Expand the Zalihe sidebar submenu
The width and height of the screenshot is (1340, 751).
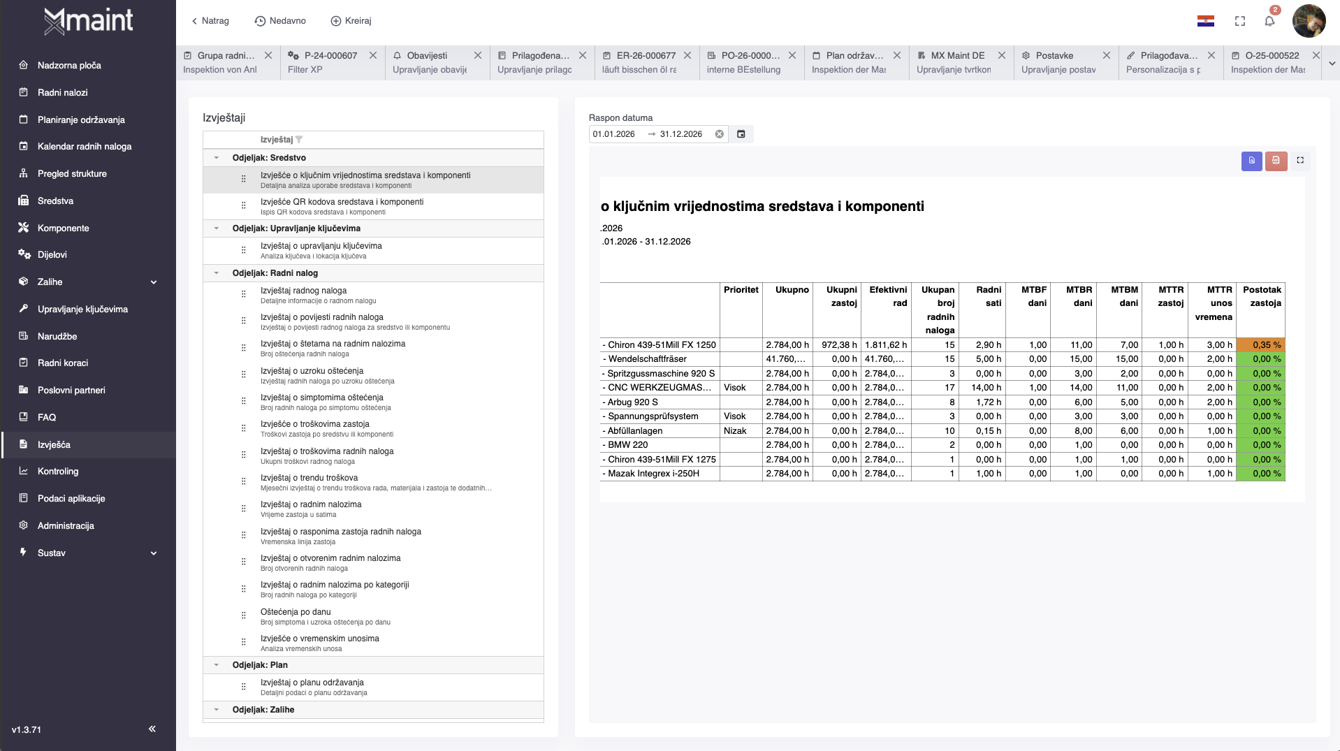154,282
